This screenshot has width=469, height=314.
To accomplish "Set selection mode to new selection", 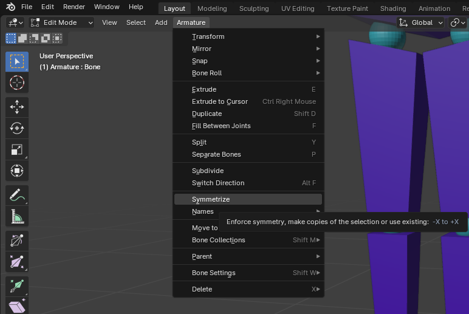I will point(11,38).
